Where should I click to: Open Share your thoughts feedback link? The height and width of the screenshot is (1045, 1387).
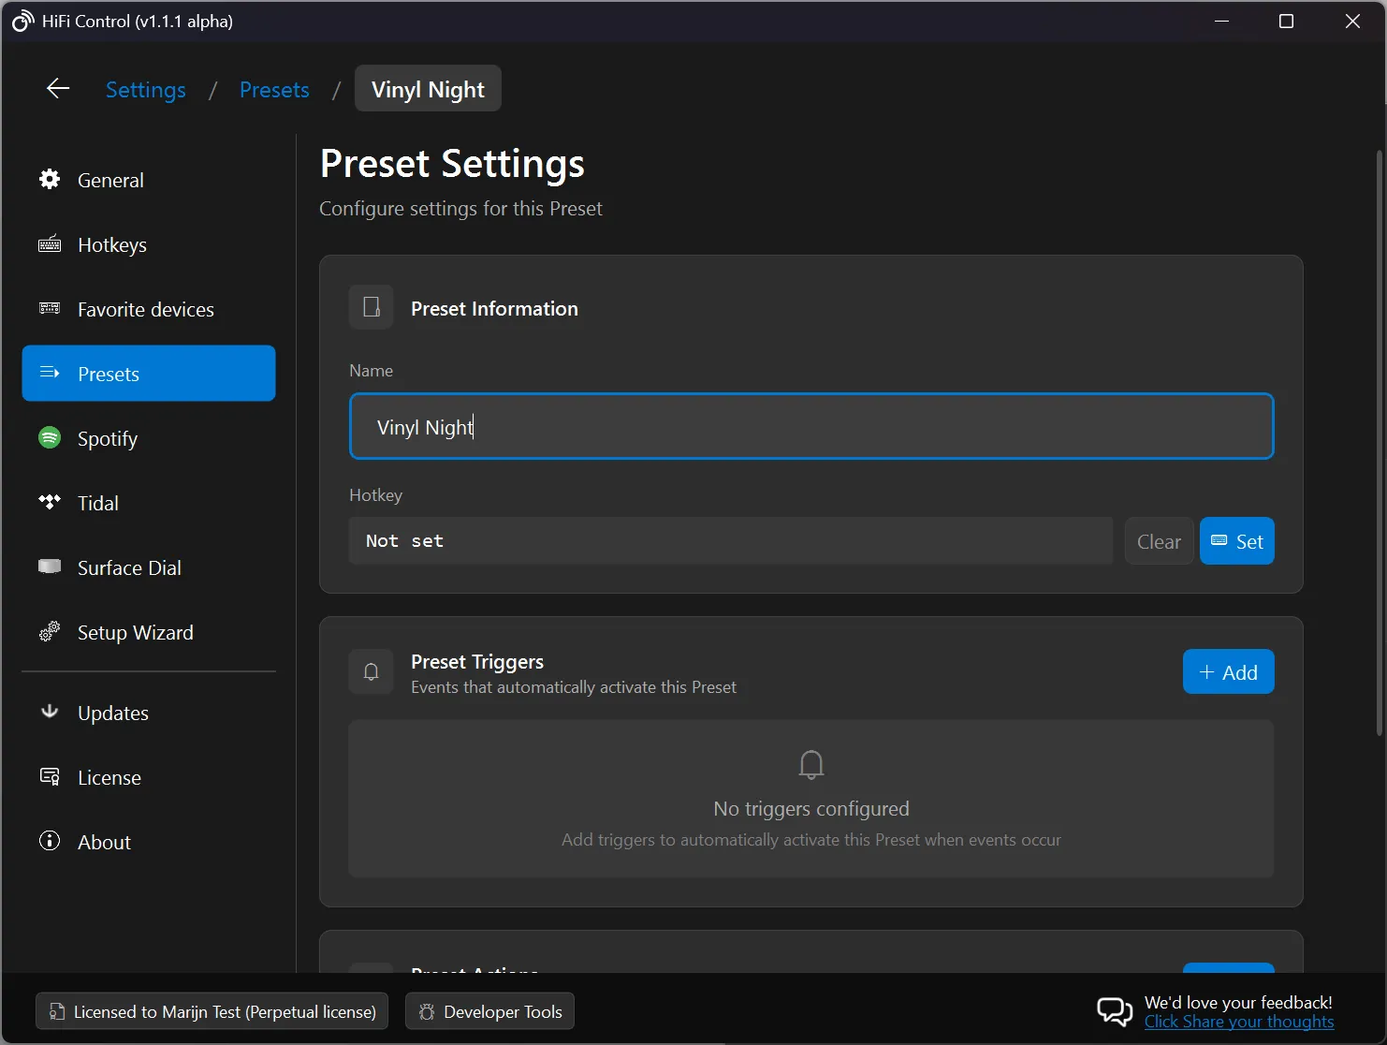tap(1240, 1022)
